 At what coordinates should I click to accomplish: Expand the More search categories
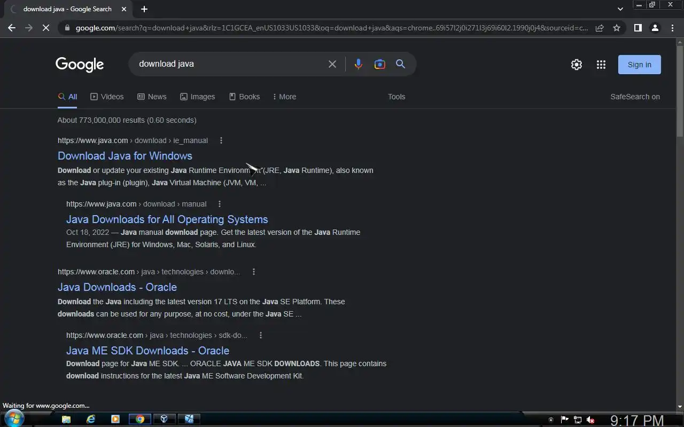tap(284, 97)
